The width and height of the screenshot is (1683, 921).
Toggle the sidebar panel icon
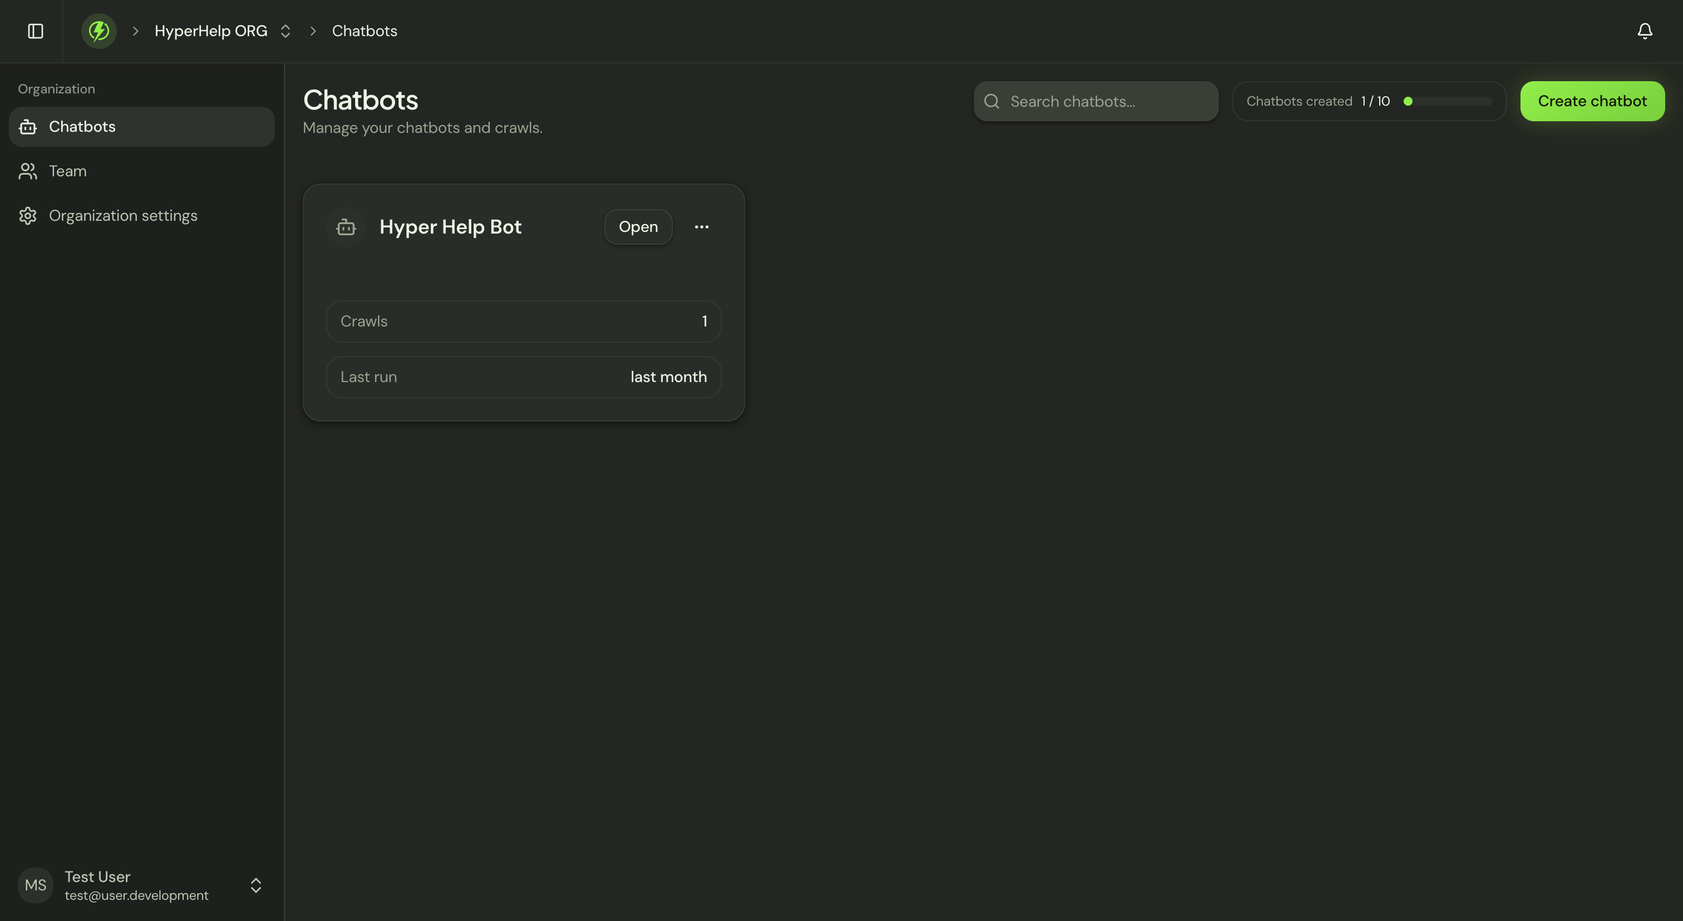coord(35,31)
